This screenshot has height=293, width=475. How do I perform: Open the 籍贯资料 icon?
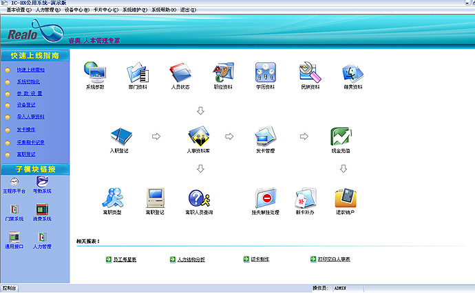352,73
